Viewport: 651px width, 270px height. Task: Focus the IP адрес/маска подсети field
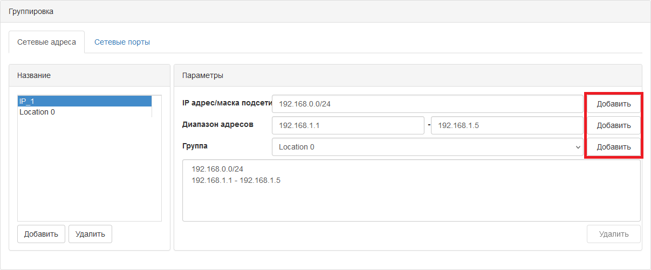(428, 104)
